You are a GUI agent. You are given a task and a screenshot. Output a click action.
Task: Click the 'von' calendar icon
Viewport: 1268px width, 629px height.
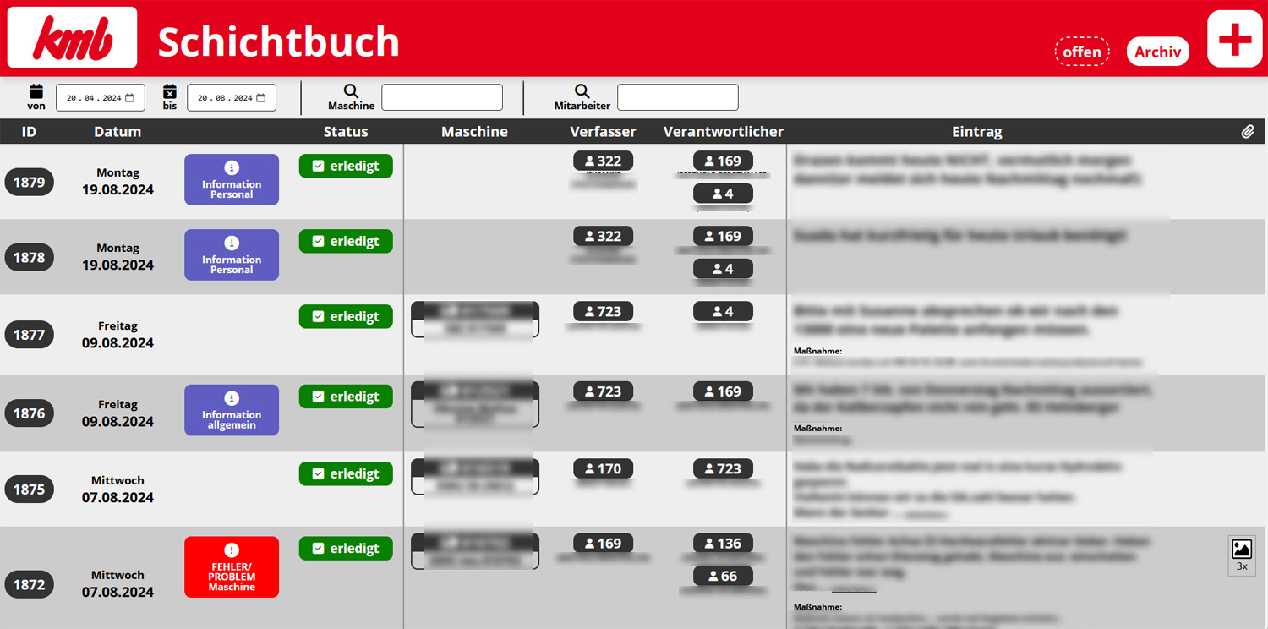pos(36,91)
